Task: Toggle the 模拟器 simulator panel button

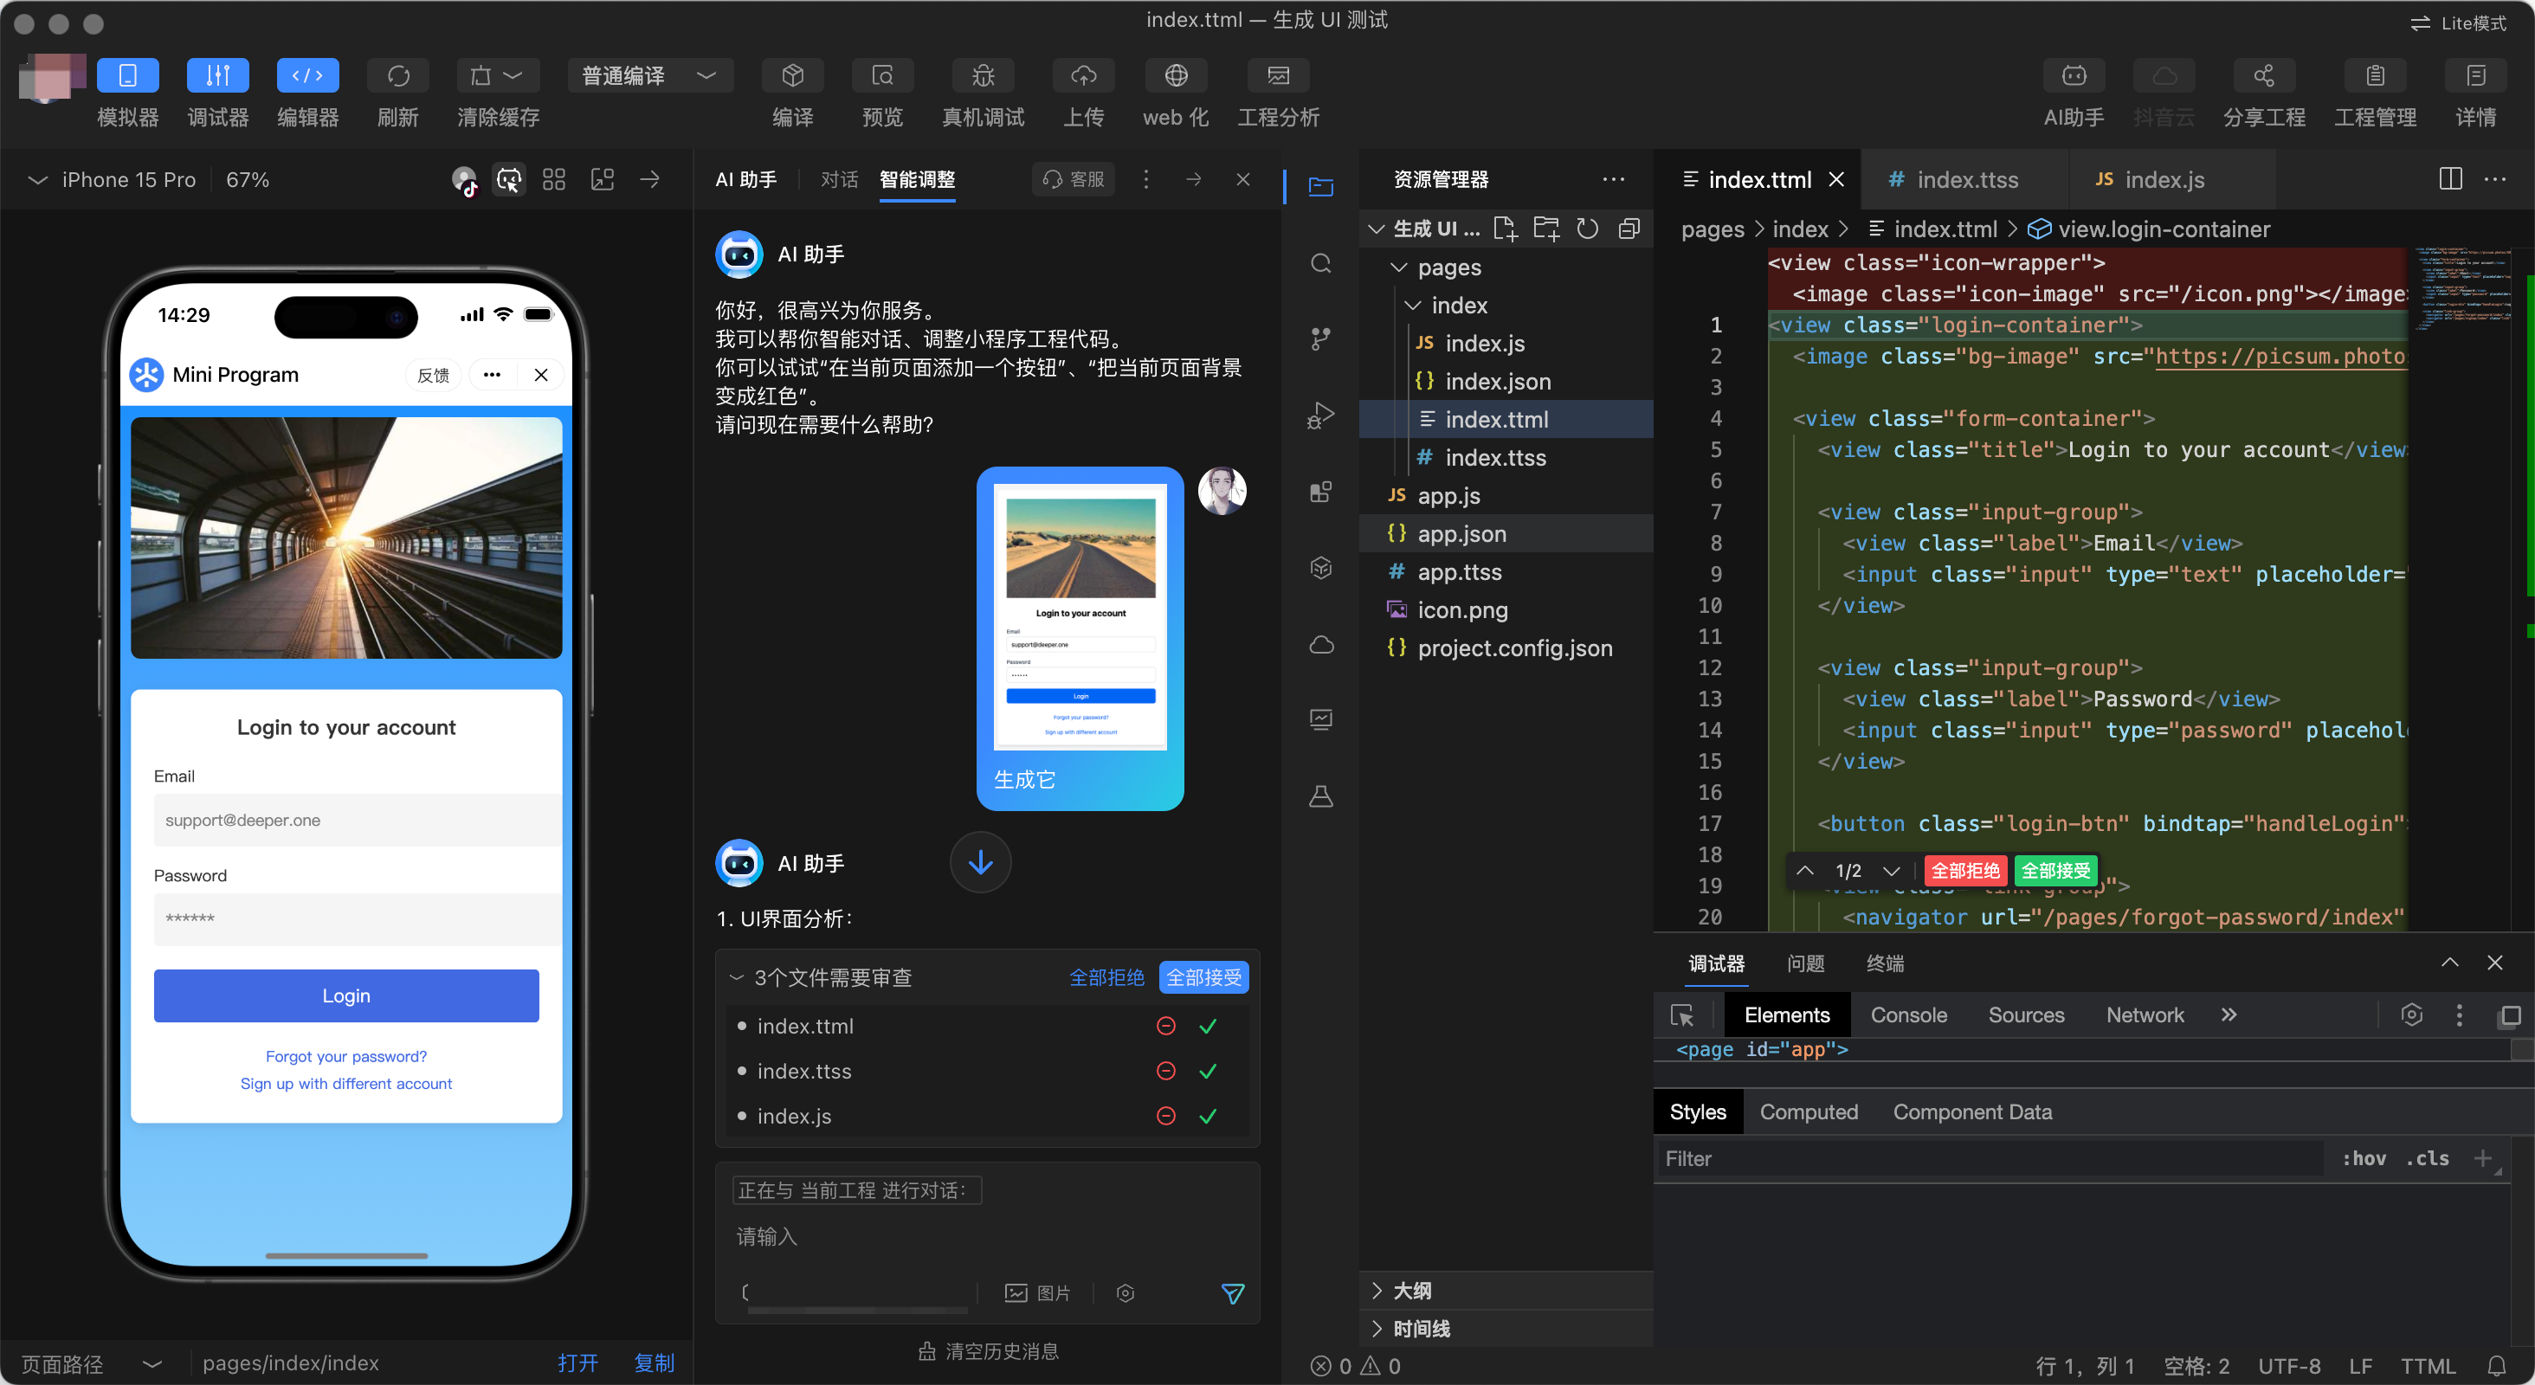Action: [x=127, y=77]
